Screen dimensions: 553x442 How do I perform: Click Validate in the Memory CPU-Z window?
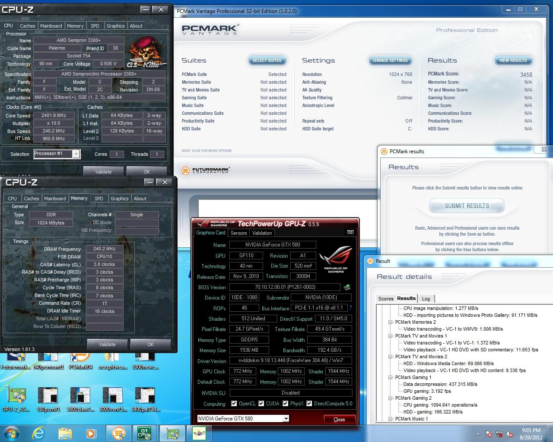(107, 344)
